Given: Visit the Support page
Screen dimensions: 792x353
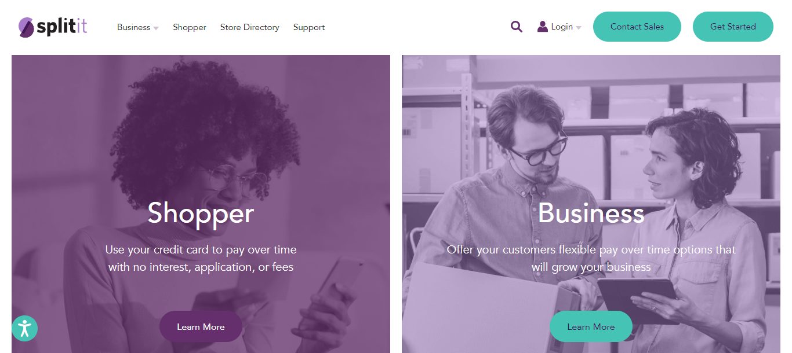Looking at the screenshot, I should pos(309,27).
